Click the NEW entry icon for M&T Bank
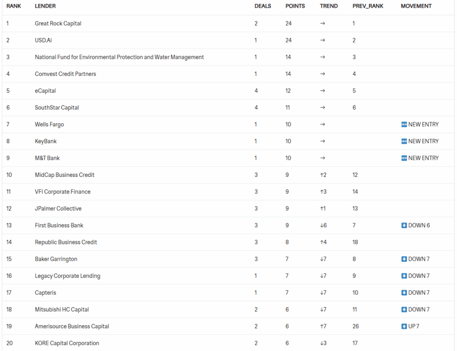457x351 pixels. click(x=404, y=158)
